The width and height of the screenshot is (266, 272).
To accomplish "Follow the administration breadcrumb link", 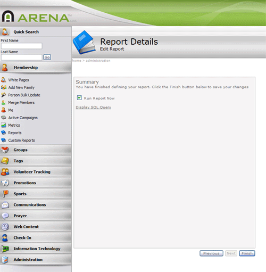I will (98, 61).
